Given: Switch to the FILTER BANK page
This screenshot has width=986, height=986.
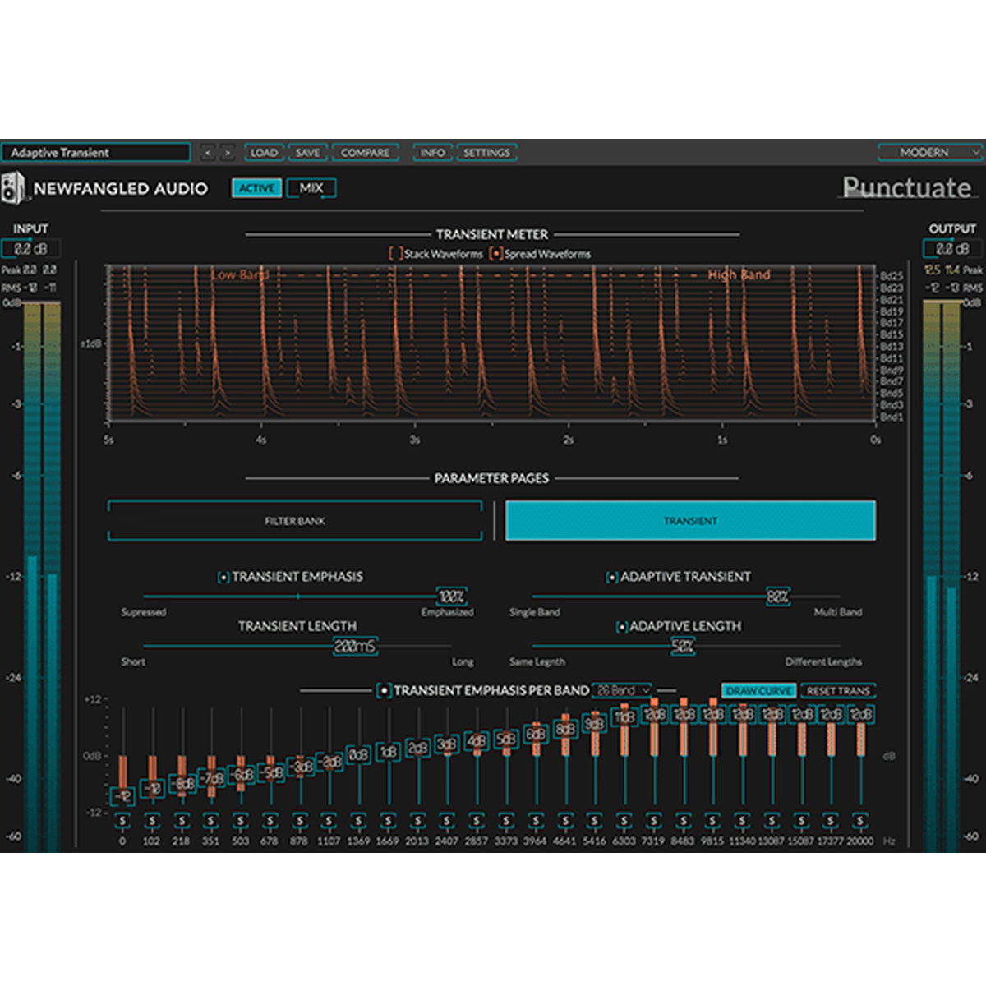Looking at the screenshot, I should coord(295,521).
